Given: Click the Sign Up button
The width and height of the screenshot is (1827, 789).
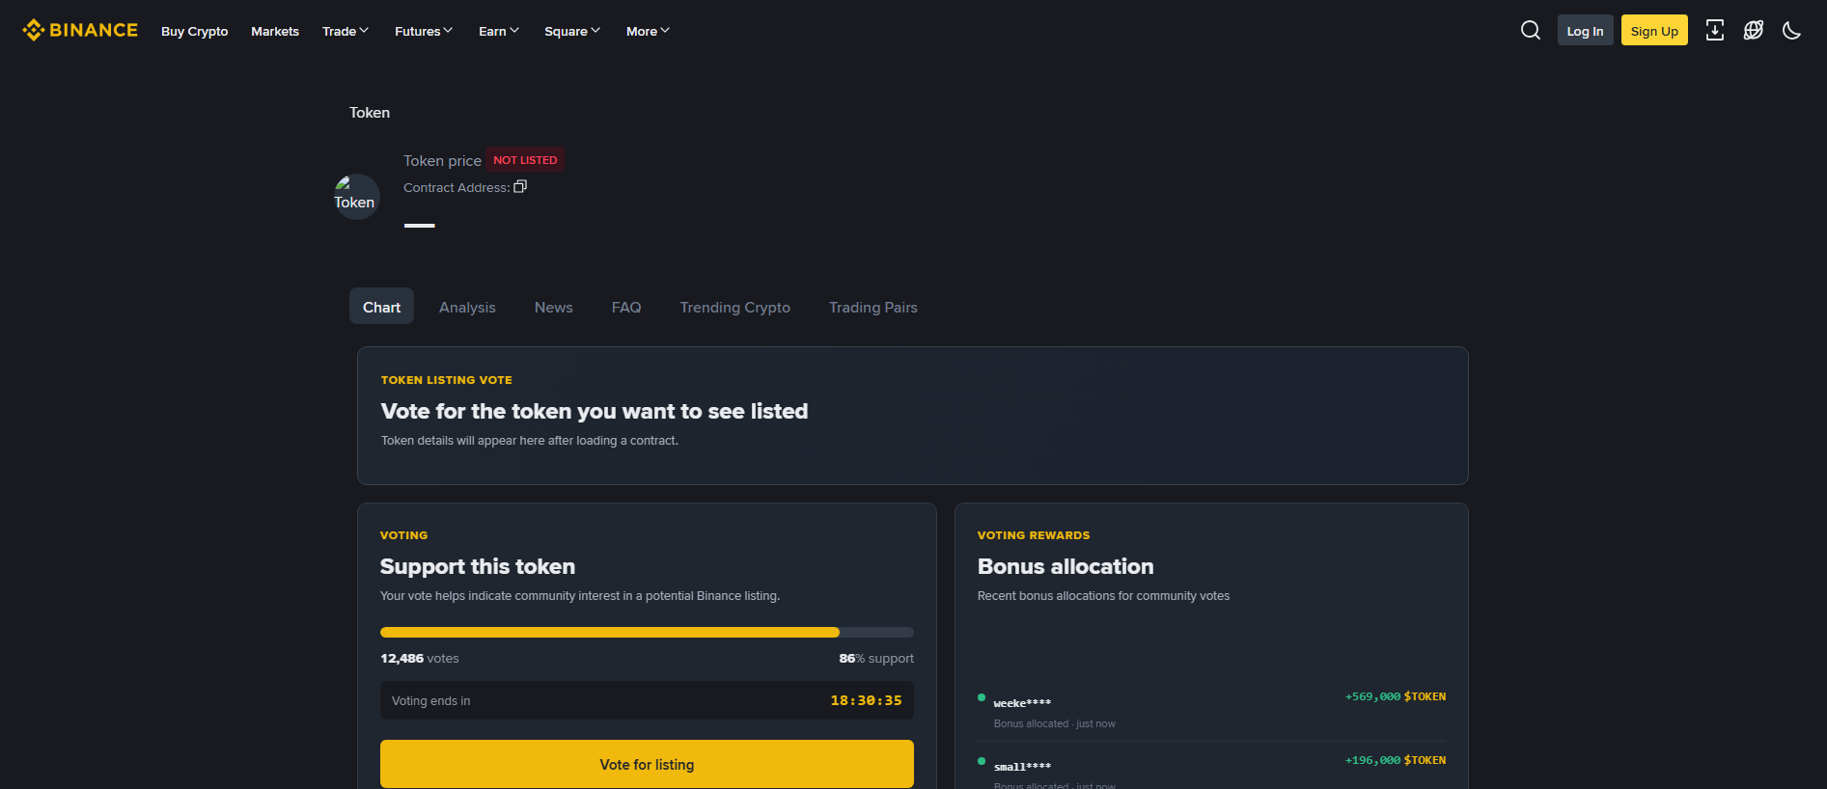Looking at the screenshot, I should click(x=1654, y=31).
